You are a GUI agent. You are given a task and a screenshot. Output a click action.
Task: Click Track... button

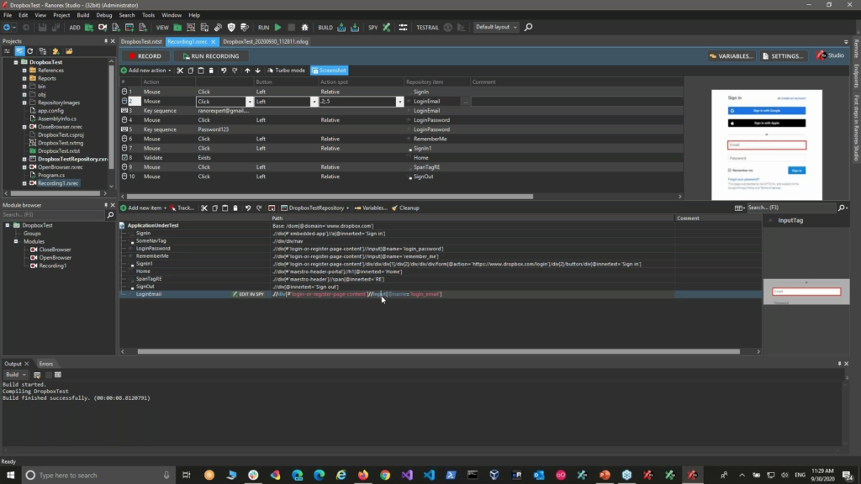(182, 208)
